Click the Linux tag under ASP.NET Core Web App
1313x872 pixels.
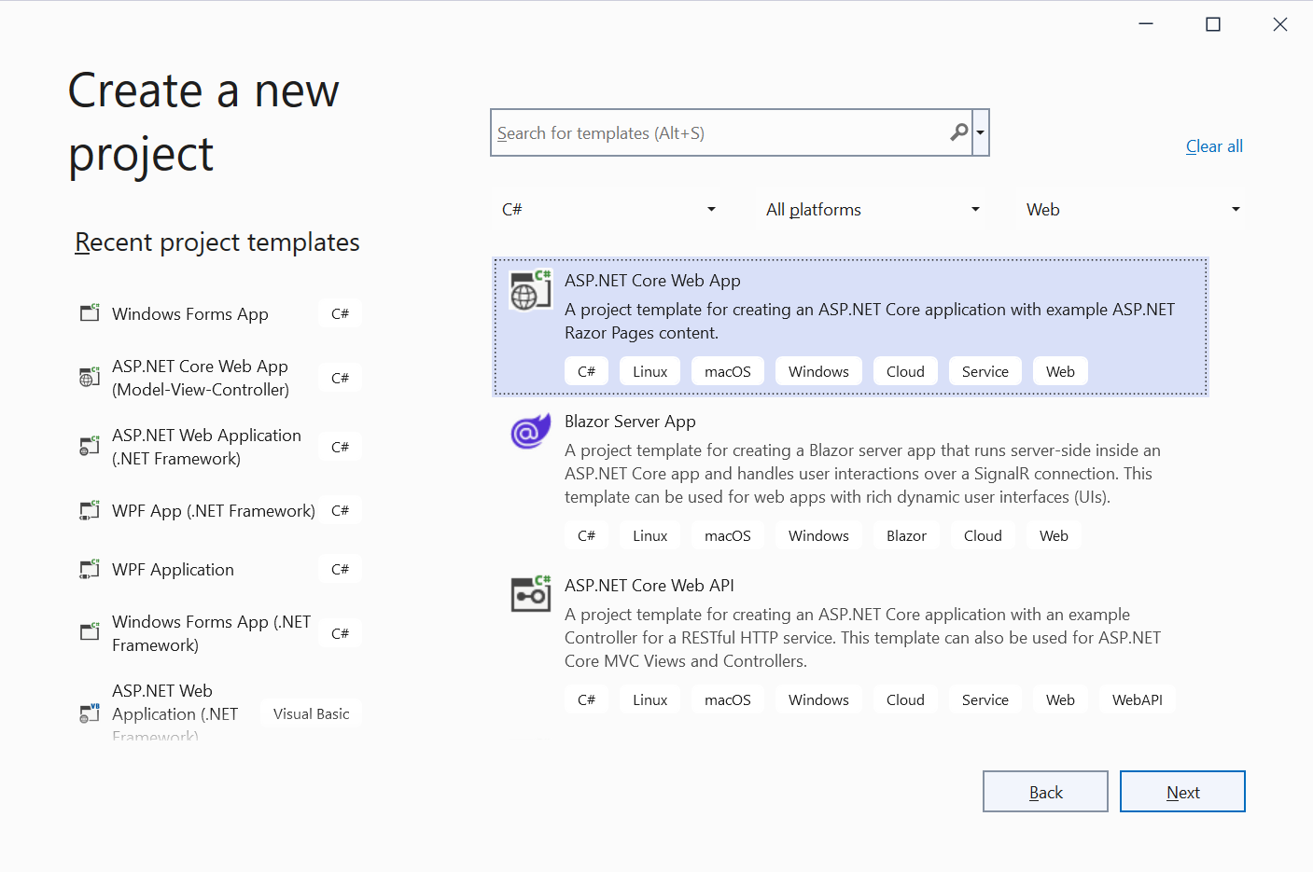point(650,371)
